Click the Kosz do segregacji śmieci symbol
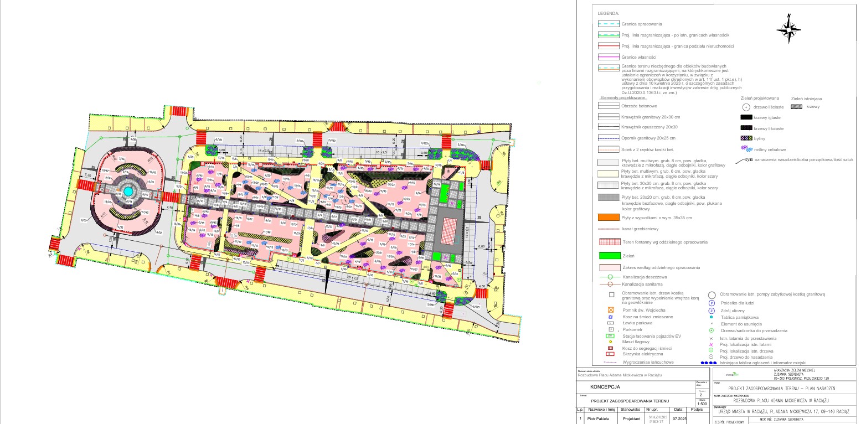The height and width of the screenshot is (424, 866). 610,348
